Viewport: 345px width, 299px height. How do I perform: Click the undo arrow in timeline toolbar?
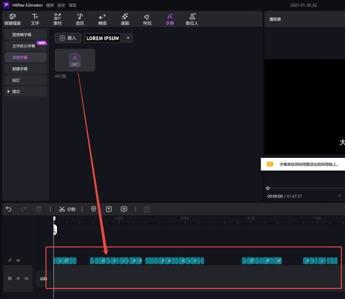point(8,209)
